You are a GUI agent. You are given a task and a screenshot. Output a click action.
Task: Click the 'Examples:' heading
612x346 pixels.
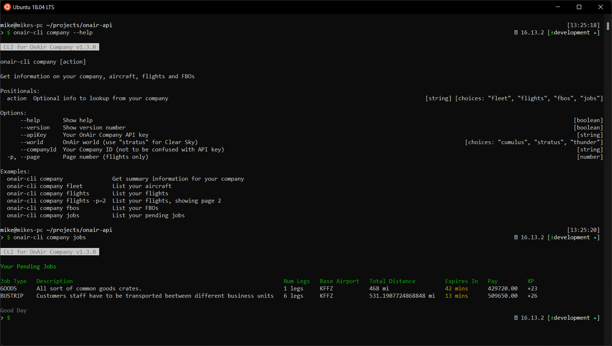click(x=15, y=172)
